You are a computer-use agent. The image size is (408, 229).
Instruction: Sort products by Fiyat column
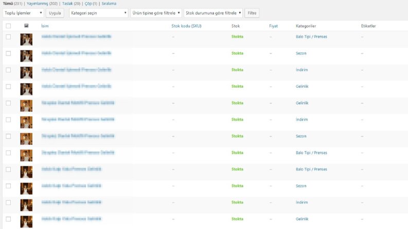274,26
